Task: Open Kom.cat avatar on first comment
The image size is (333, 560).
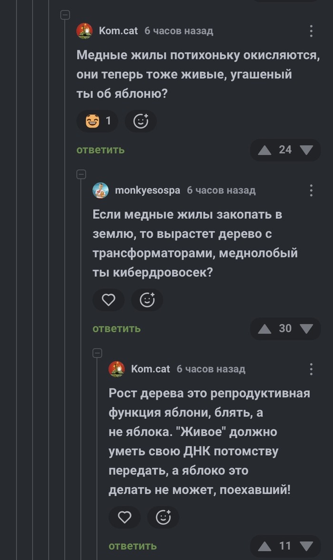Action: [x=85, y=31]
